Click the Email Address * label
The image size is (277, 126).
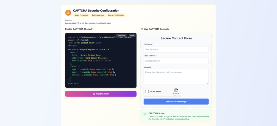pyautogui.click(x=150, y=56)
